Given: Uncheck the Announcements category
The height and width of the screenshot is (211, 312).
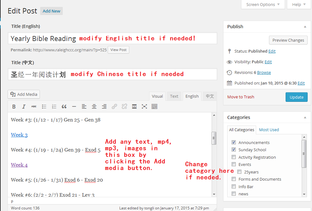Looking at the screenshot, I should tap(234, 142).
